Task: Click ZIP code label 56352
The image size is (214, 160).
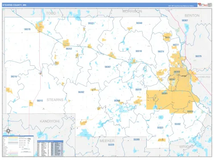Action: 69,48
